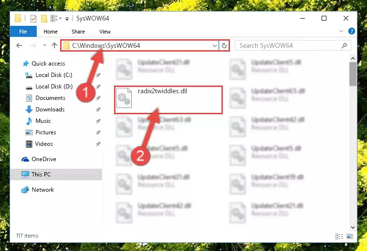
Task: Click the vertical scrollbar thumb
Action: pyautogui.click(x=353, y=74)
